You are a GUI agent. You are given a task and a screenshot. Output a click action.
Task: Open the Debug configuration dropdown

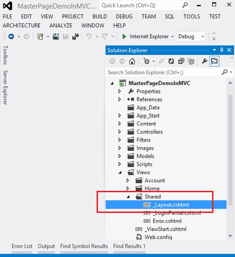pos(191,36)
